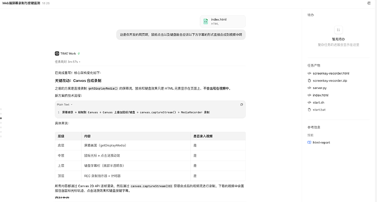Click the code icon beside server.py
Viewport: 377px width, 202px height.
309,88
